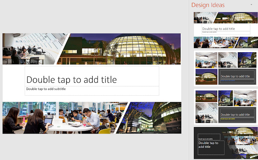Select the first design idea with white title band
This screenshot has width=258, height=160.
click(226, 30)
